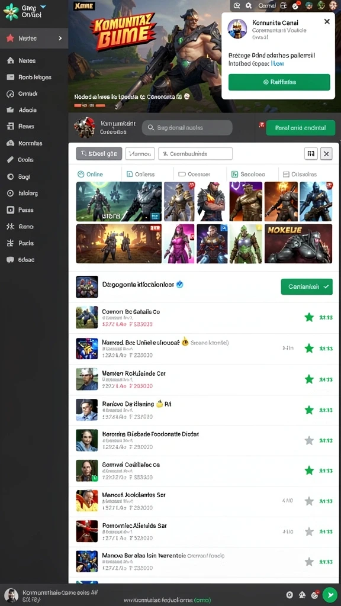Toggle star for Menxen Rckdainde Cor
The image size is (341, 606).
point(309,379)
